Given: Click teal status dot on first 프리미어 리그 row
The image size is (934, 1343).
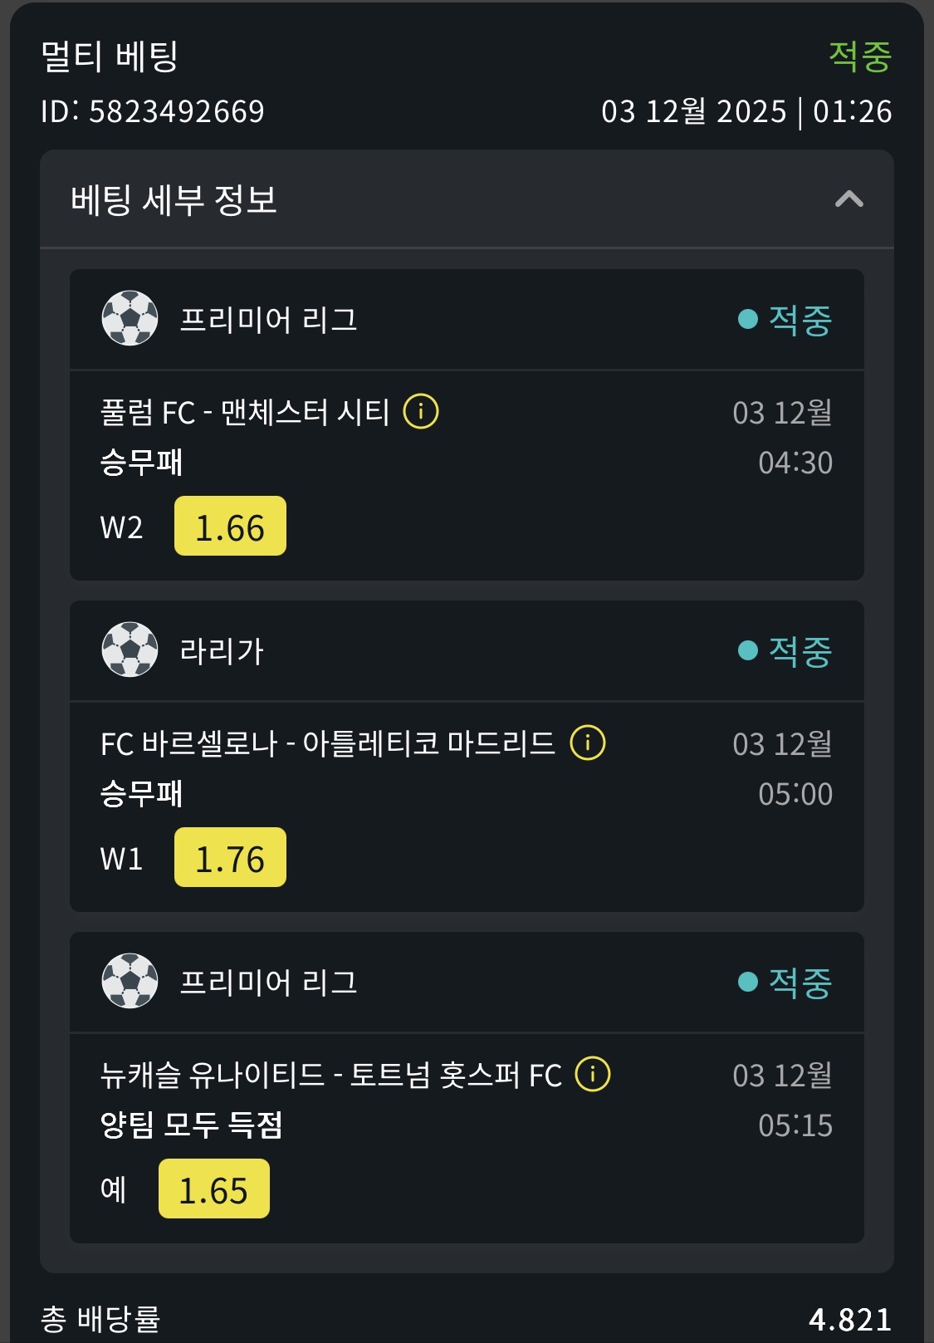Looking at the screenshot, I should (x=748, y=319).
